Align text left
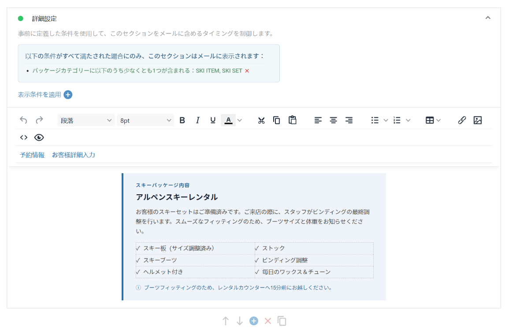The image size is (505, 331). pos(318,120)
